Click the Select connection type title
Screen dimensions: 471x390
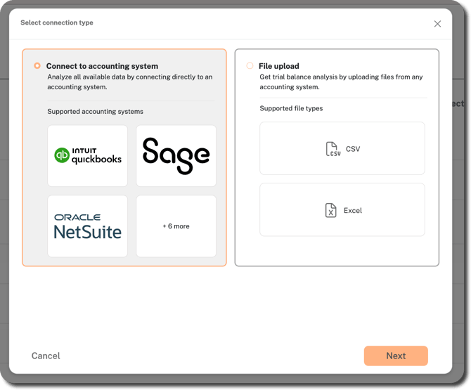[x=57, y=22]
